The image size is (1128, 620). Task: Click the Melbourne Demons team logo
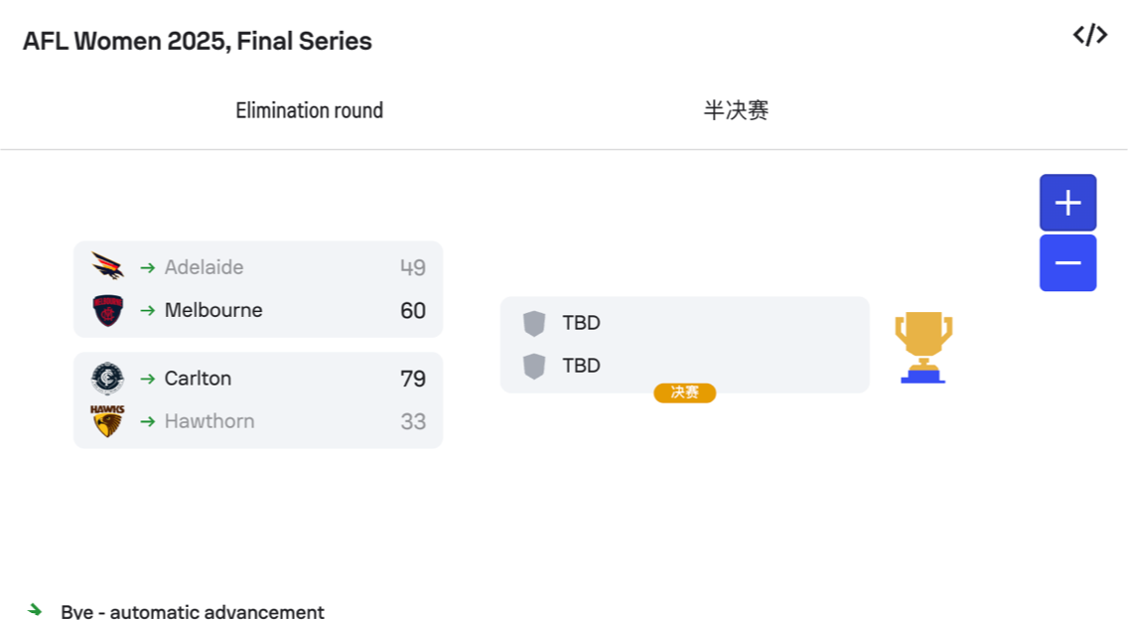coord(107,310)
